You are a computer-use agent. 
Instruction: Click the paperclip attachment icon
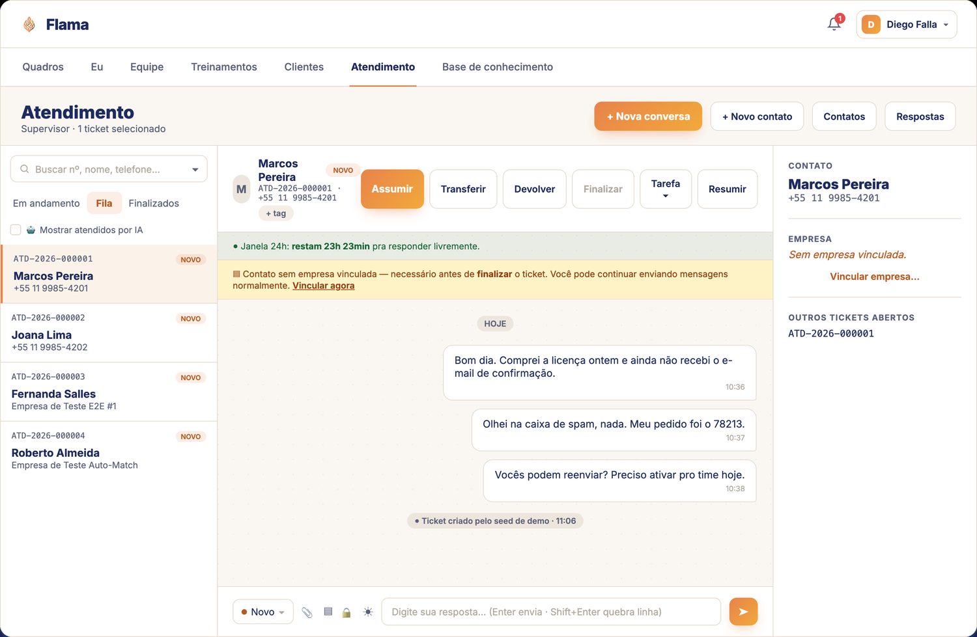307,612
